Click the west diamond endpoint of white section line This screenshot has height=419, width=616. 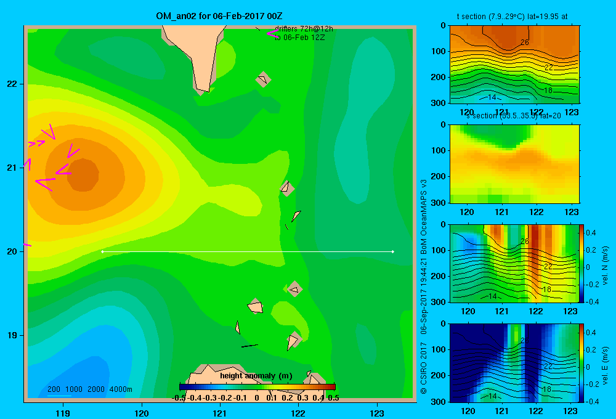point(102,251)
